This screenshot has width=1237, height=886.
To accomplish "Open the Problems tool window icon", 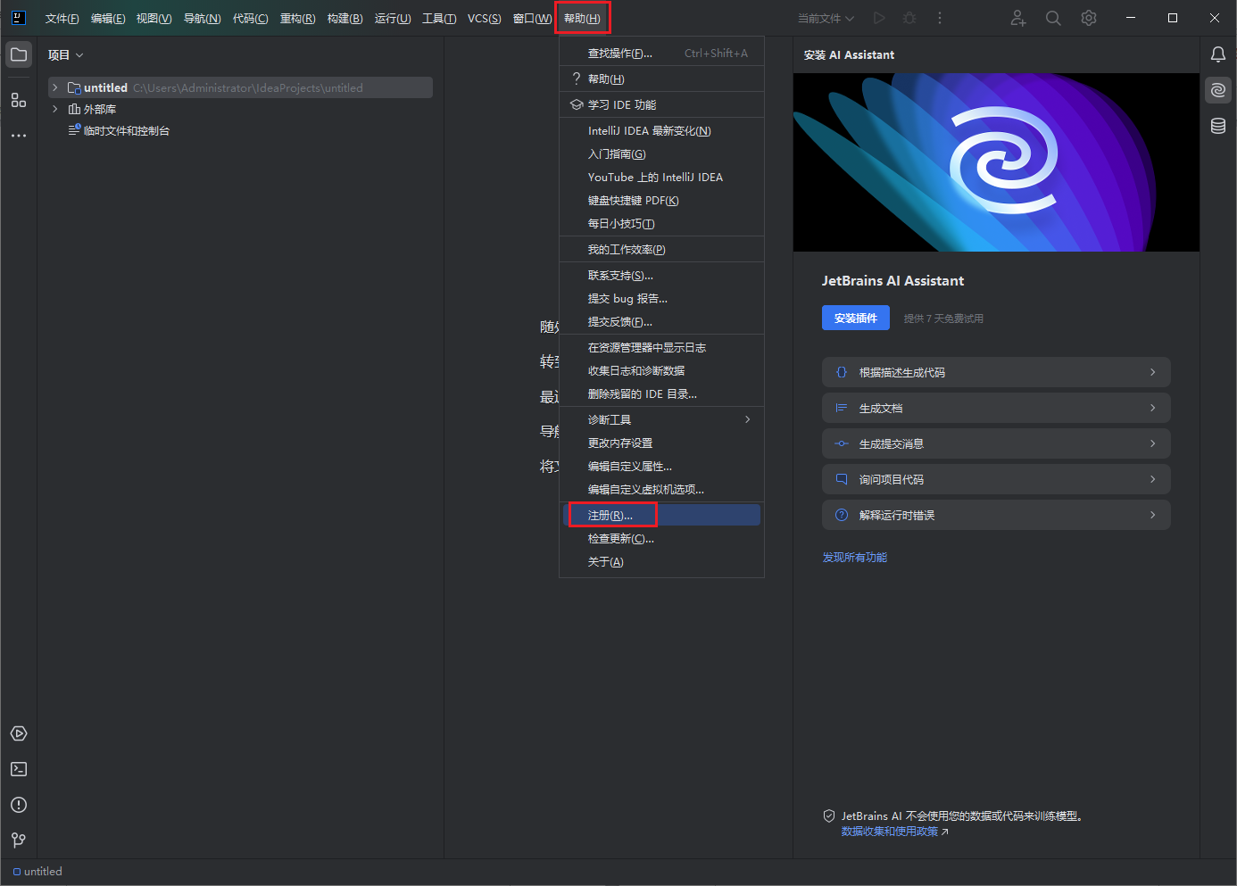I will pos(19,805).
